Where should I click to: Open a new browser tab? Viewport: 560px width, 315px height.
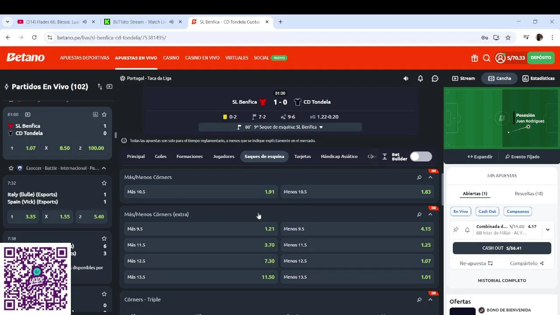[280, 22]
